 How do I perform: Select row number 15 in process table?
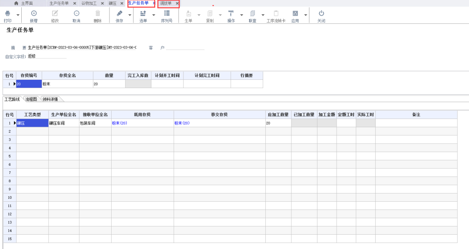coord(10,239)
